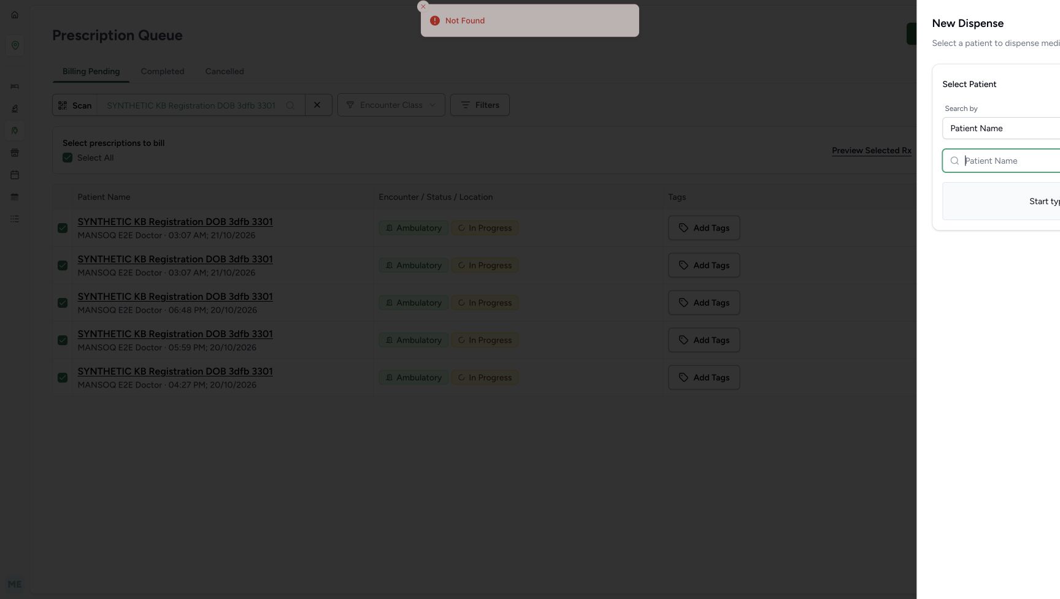Open the list icon in sidebar
Screen dimensions: 1060x599
click(x=15, y=219)
